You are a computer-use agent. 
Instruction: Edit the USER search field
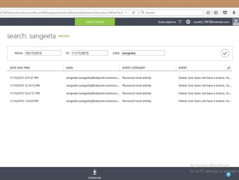point(143,53)
